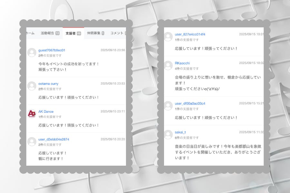The width and height of the screenshot is (290, 193).
Task: Open guest7067b9ec01 username link
Action: click(52, 50)
